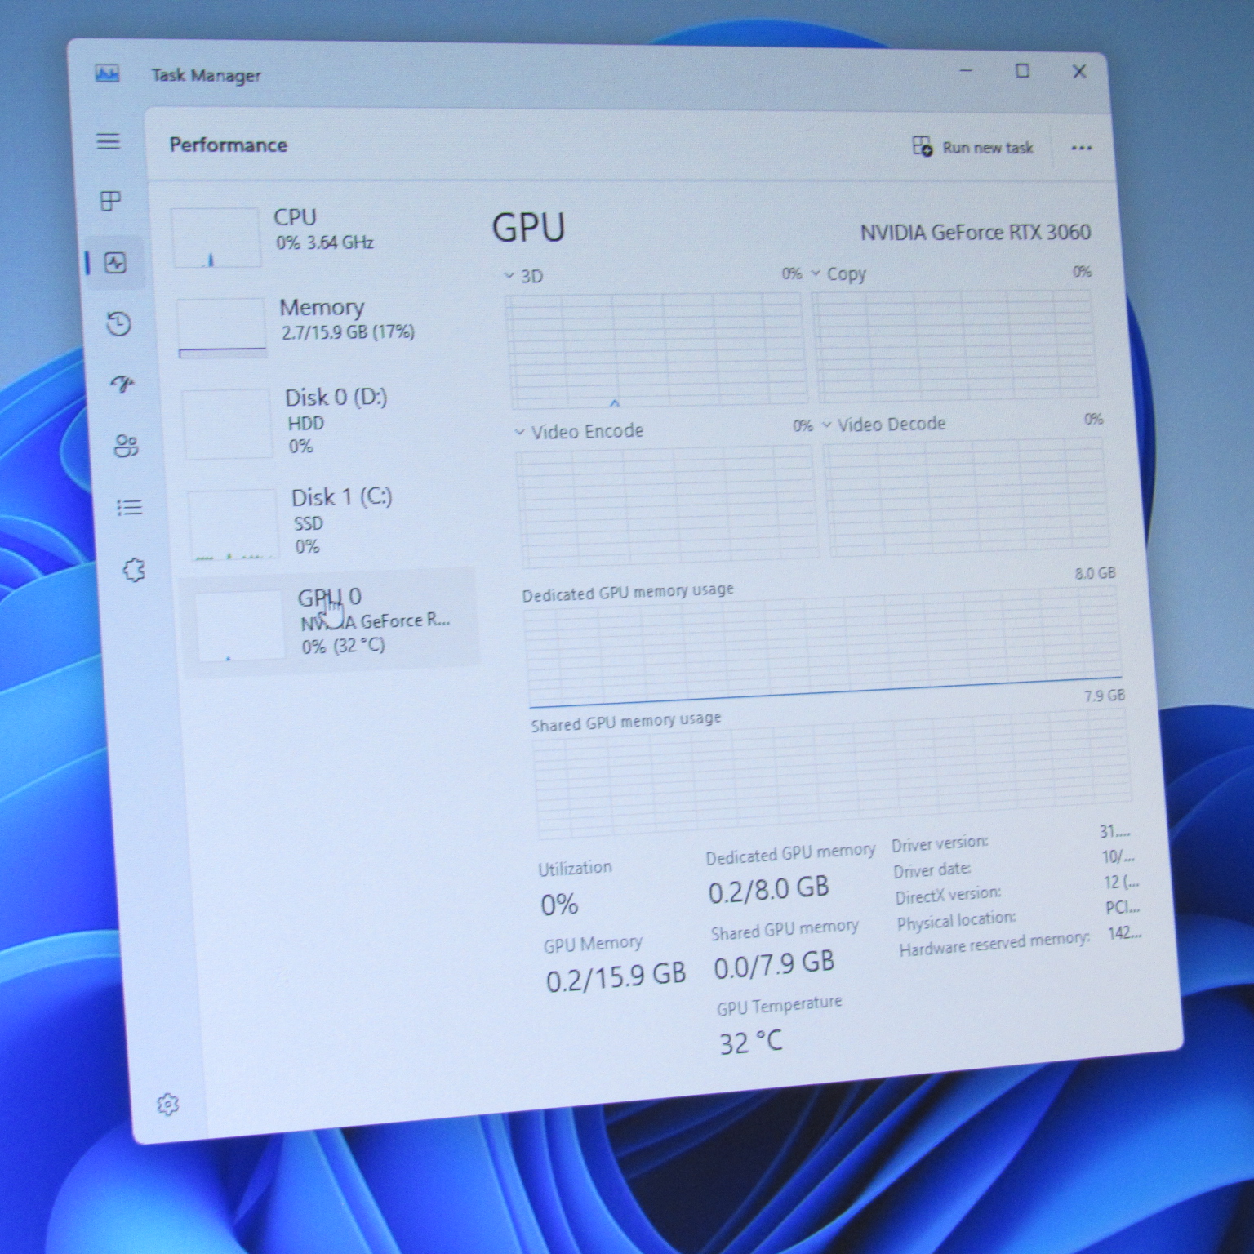The image size is (1254, 1254).
Task: Open Task Manager settings gear
Action: 167,1104
